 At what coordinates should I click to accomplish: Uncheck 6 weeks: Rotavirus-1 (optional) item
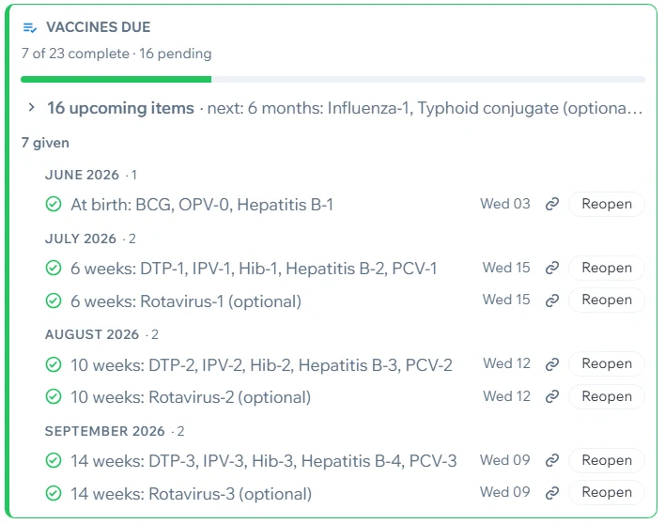point(54,301)
